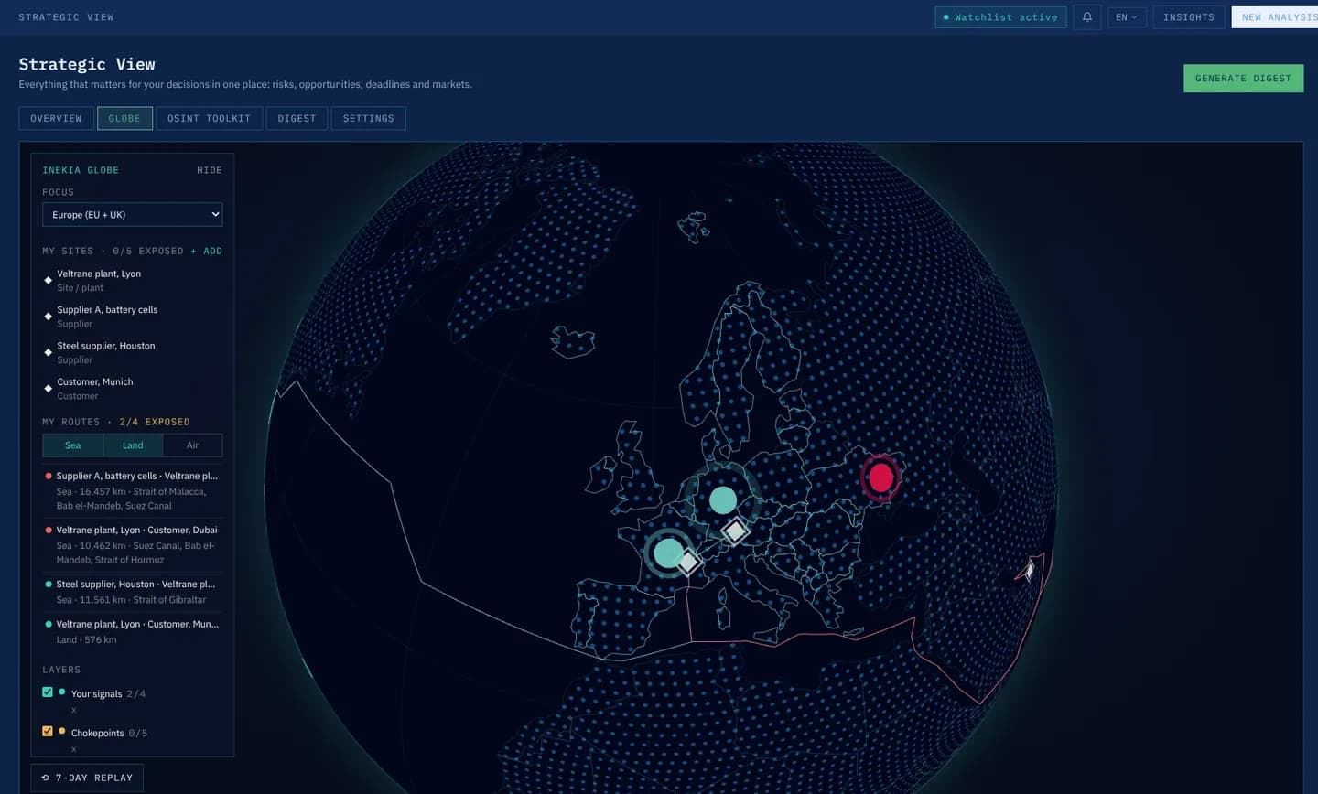Click the New Analysis button

click(x=1275, y=17)
